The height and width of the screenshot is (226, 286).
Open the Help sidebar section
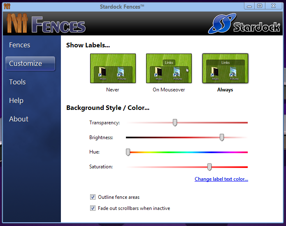[x=16, y=100]
